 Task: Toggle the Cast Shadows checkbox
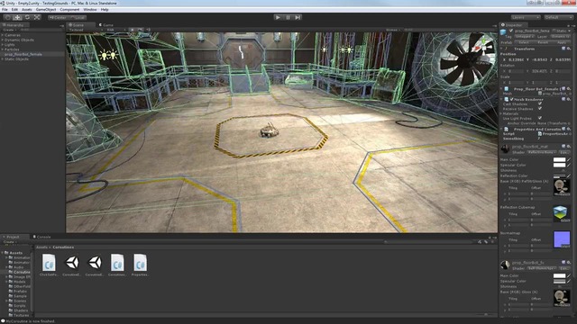(x=540, y=104)
